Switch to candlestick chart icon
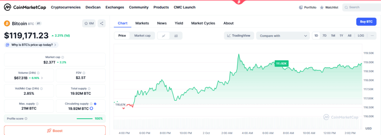 pos(176,36)
